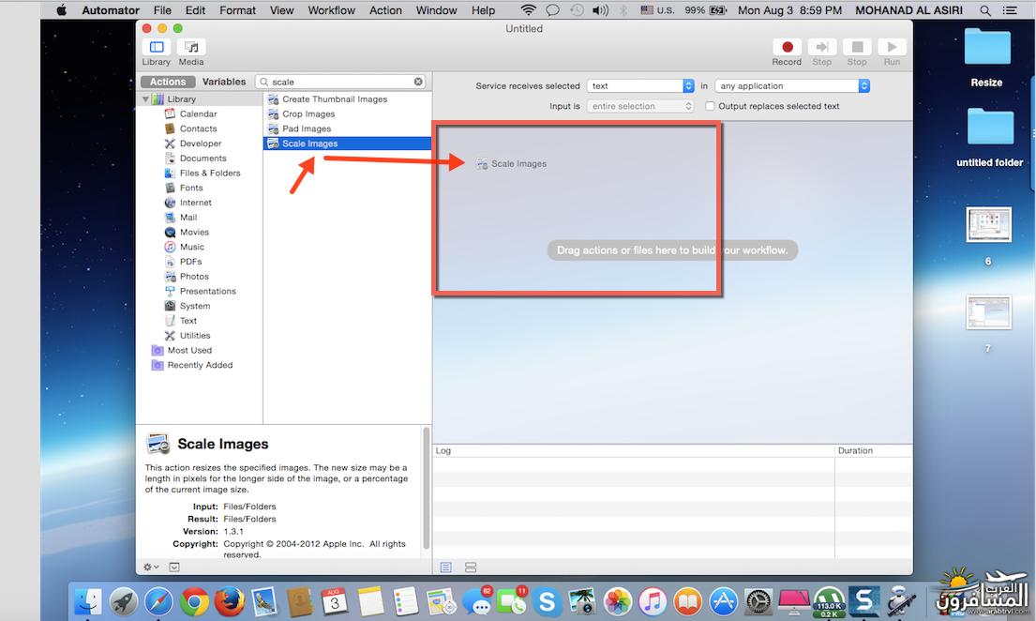Show the variables list view button
The width and height of the screenshot is (1036, 621).
[x=471, y=568]
